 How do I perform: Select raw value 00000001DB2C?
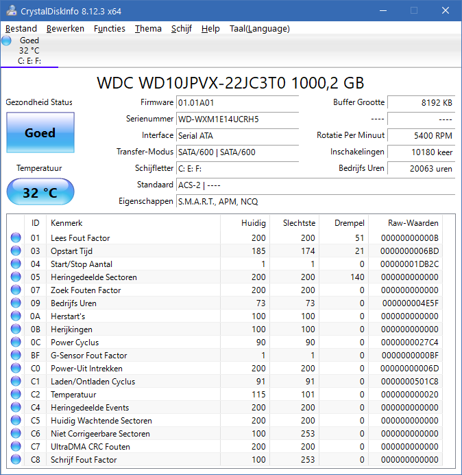click(x=409, y=264)
